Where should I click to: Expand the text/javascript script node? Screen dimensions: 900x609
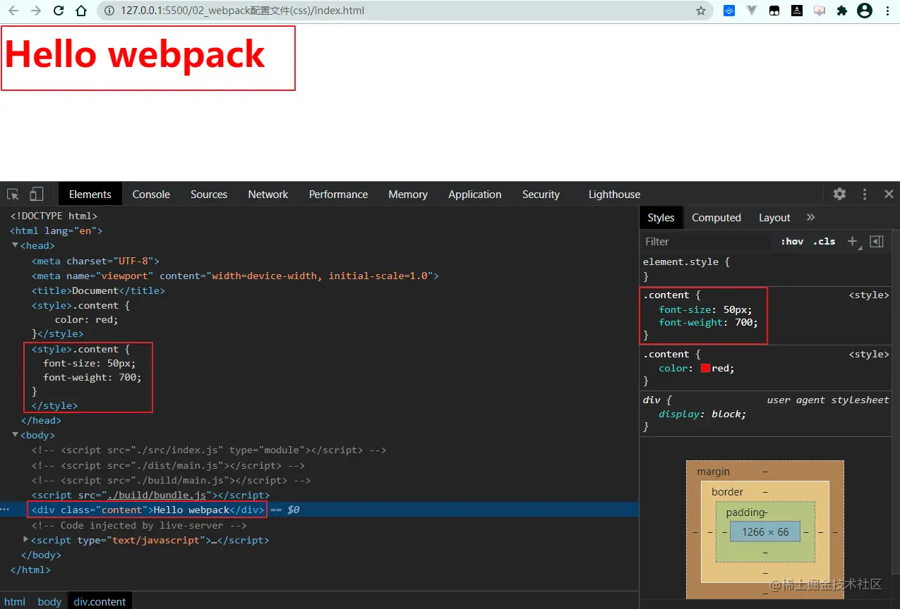(x=26, y=539)
